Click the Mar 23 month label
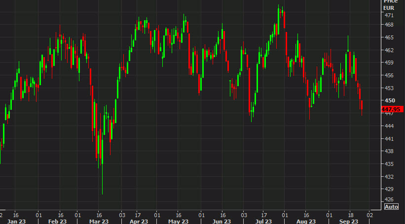405x224 pixels. point(99,222)
